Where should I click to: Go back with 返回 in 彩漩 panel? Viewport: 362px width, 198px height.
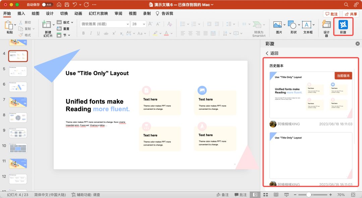click(x=272, y=53)
